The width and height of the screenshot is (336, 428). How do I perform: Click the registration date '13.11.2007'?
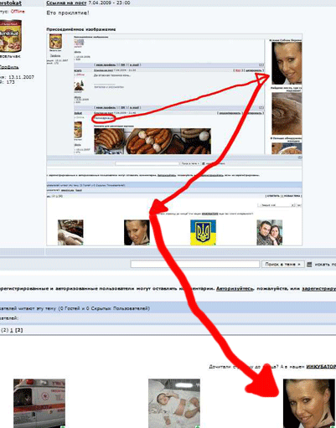pyautogui.click(x=21, y=77)
